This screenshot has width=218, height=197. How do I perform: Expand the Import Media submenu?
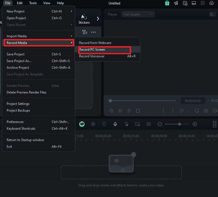[x=72, y=36]
